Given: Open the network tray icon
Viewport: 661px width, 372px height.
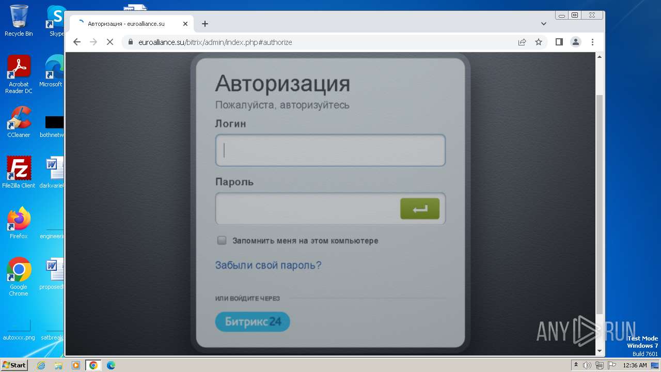Looking at the screenshot, I should coord(600,365).
